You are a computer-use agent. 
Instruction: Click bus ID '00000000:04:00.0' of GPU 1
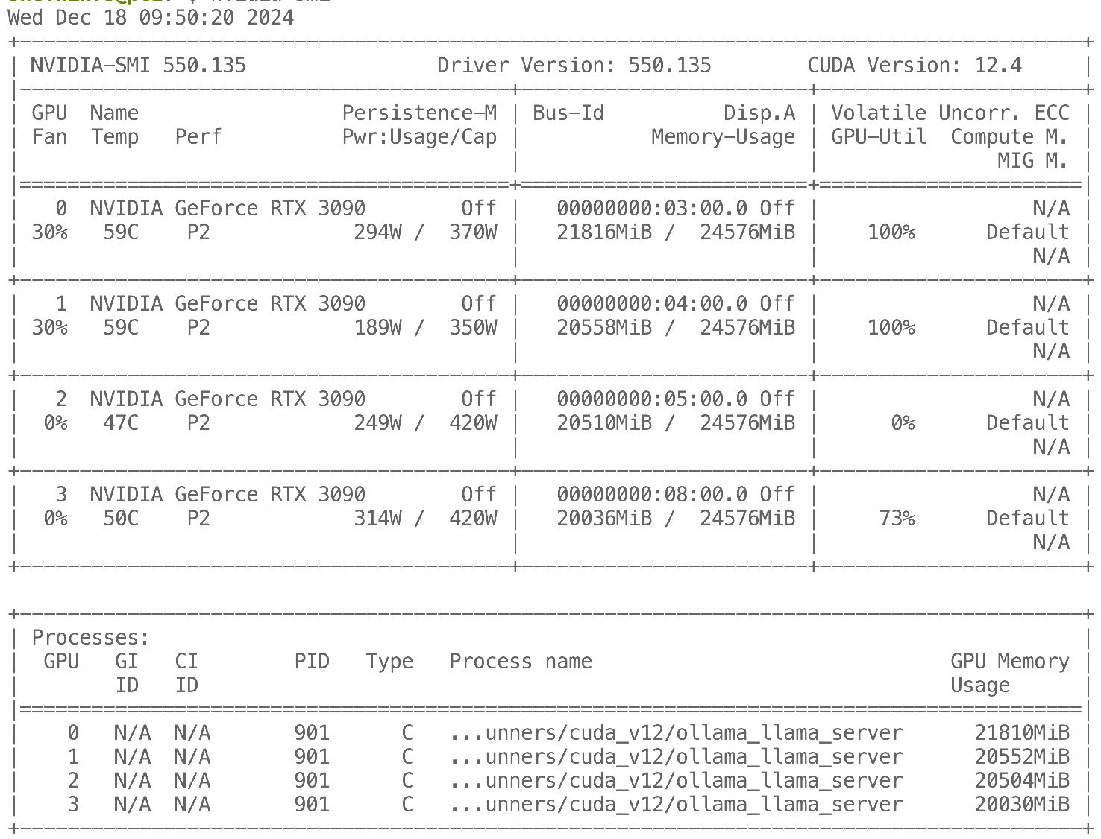click(651, 304)
